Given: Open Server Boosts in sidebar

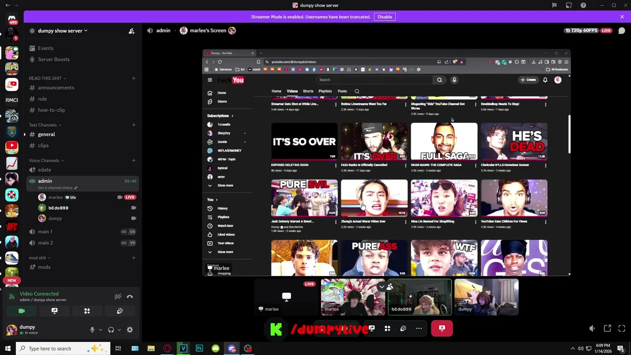Looking at the screenshot, I should tap(54, 59).
